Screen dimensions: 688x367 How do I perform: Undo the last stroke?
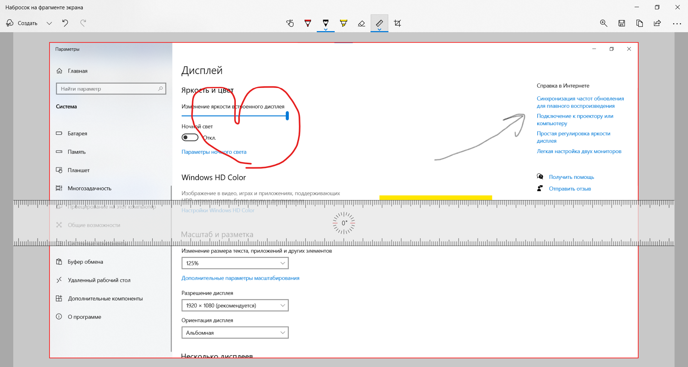coord(65,23)
